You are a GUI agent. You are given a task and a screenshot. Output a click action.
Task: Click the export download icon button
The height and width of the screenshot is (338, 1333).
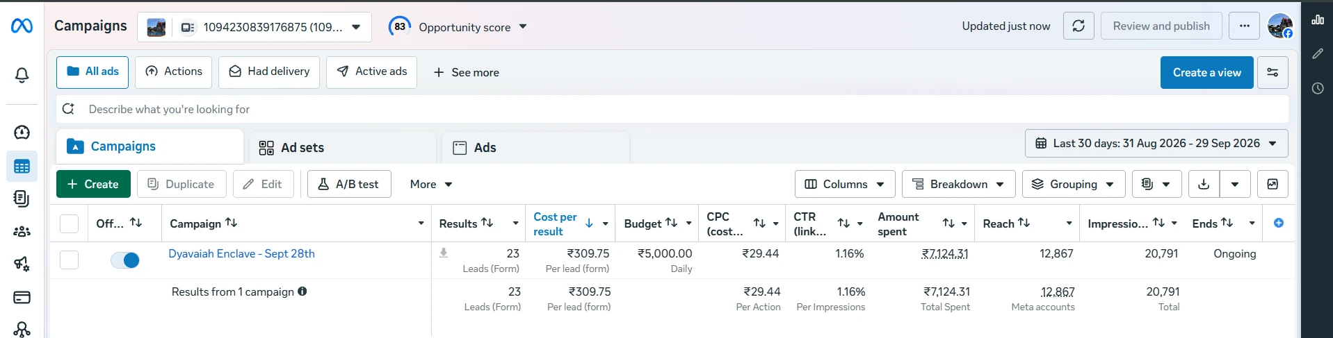(1204, 184)
